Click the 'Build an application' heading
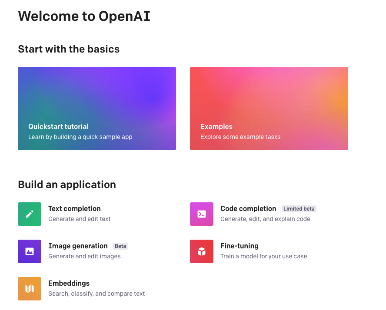This screenshot has width=386, height=310. click(67, 185)
